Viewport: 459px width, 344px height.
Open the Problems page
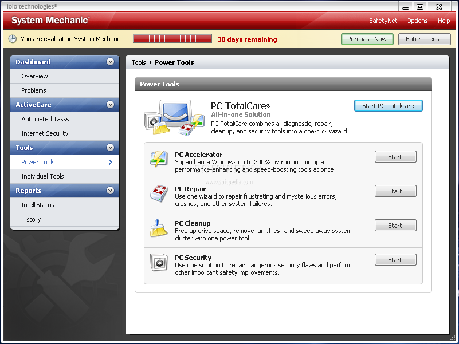pyautogui.click(x=65, y=90)
